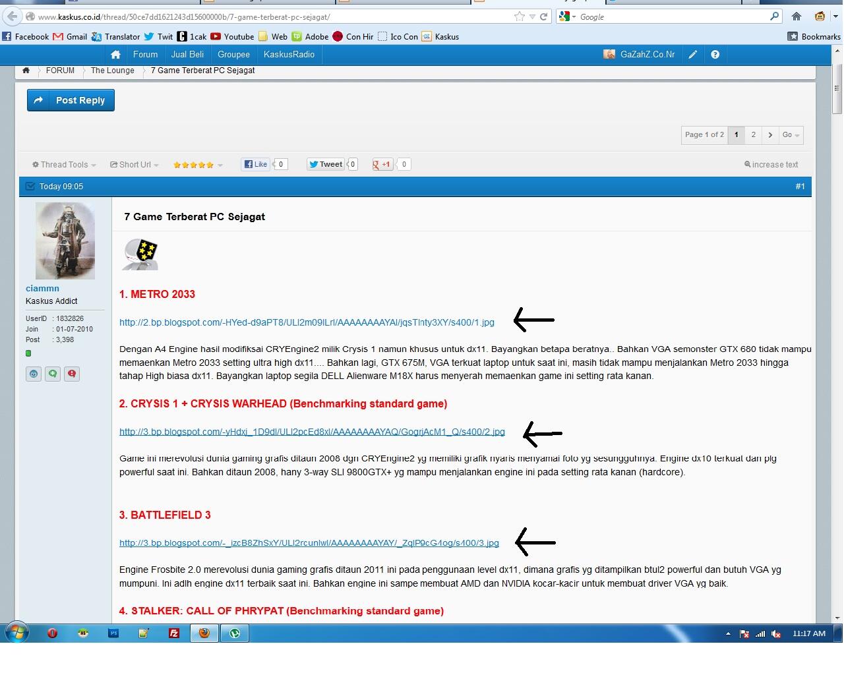The height and width of the screenshot is (675, 844).
Task: Launch Photoshop from the Windows taskbar
Action: [114, 633]
